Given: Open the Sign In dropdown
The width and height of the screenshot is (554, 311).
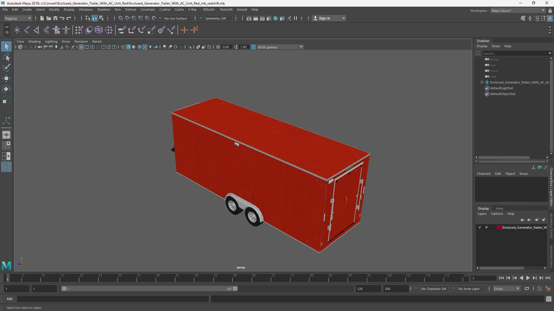Looking at the screenshot, I should click(x=329, y=18).
